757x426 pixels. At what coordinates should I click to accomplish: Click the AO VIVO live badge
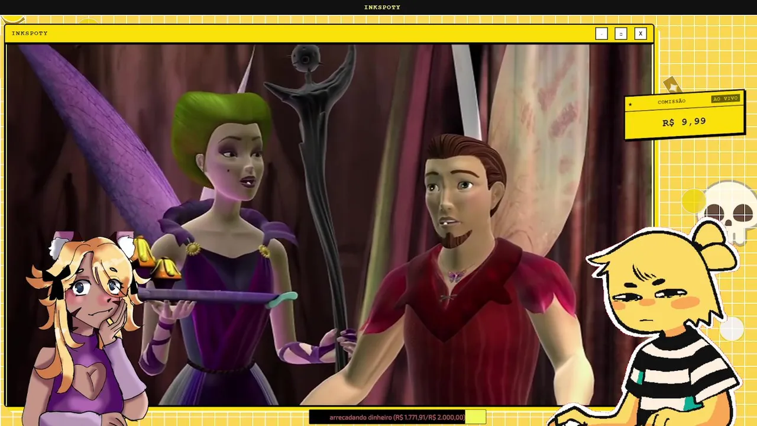(725, 99)
